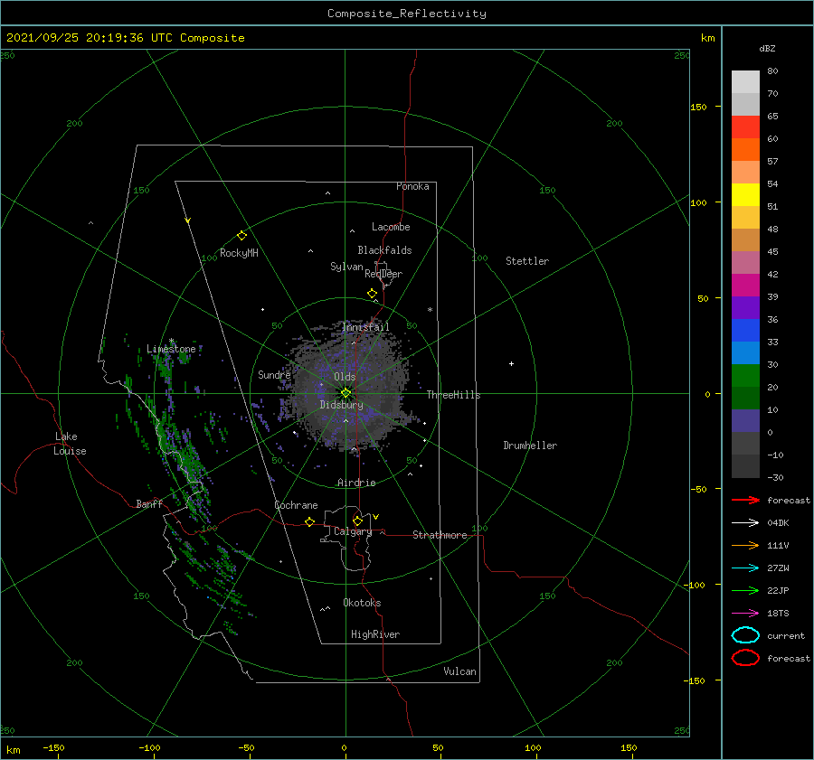
Task: Click the yellow radar-center diamond near Olds
Action: point(345,393)
